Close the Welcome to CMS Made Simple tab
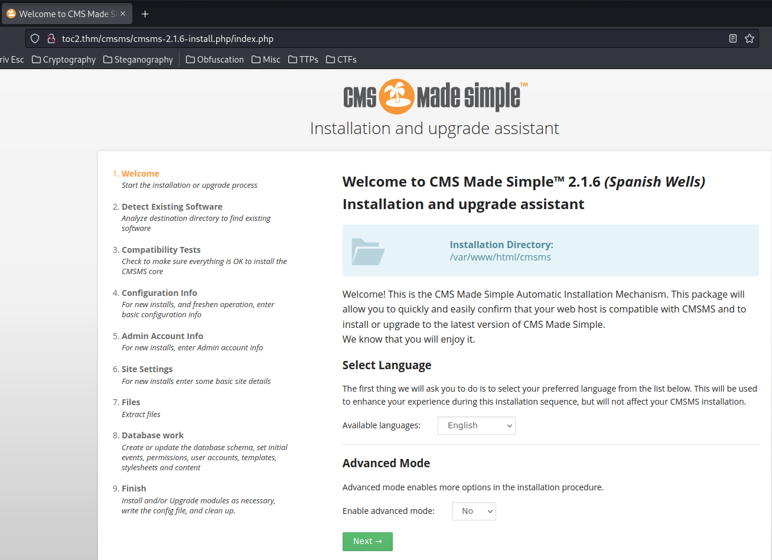 click(123, 14)
